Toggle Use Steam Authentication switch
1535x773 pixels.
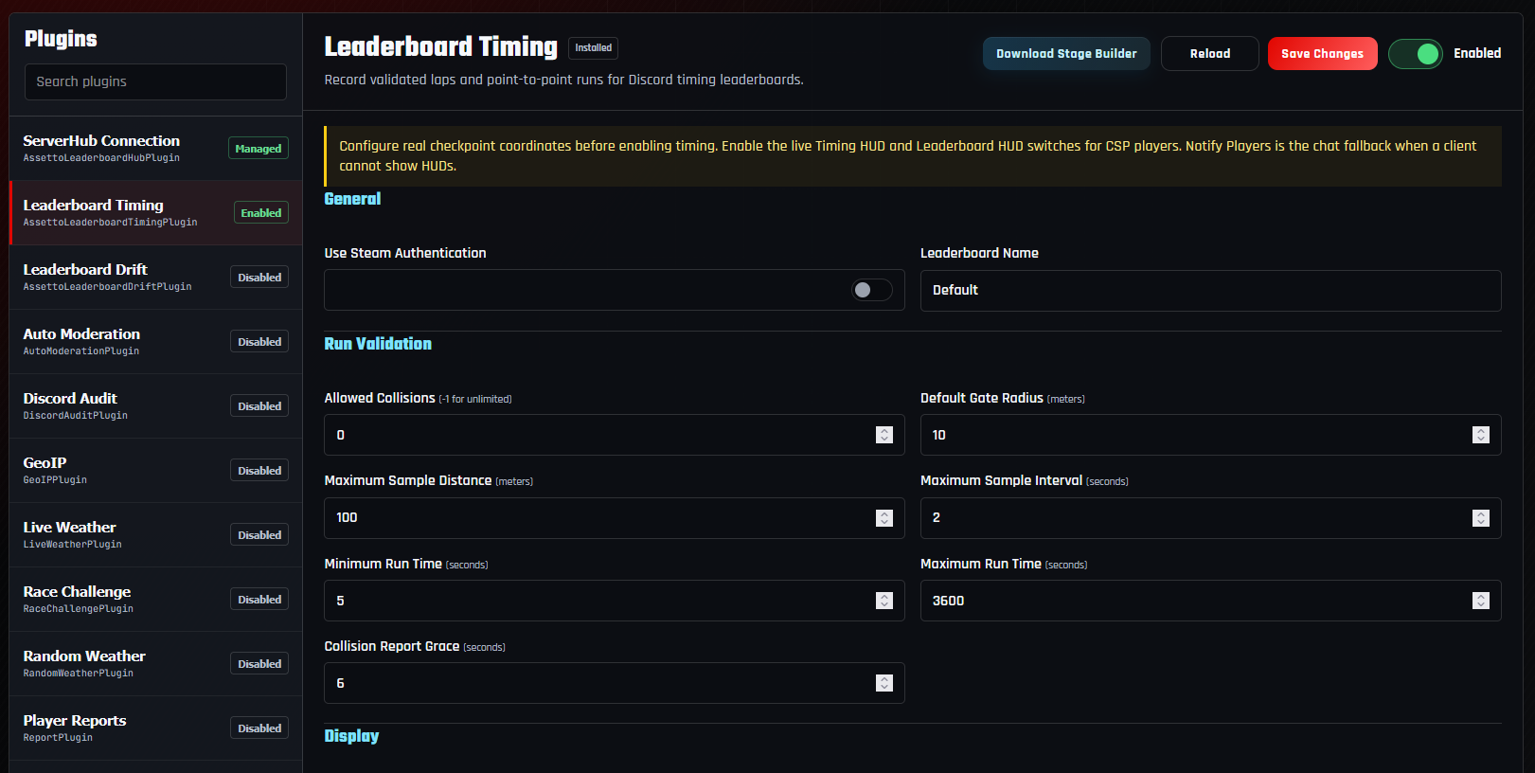(871, 290)
